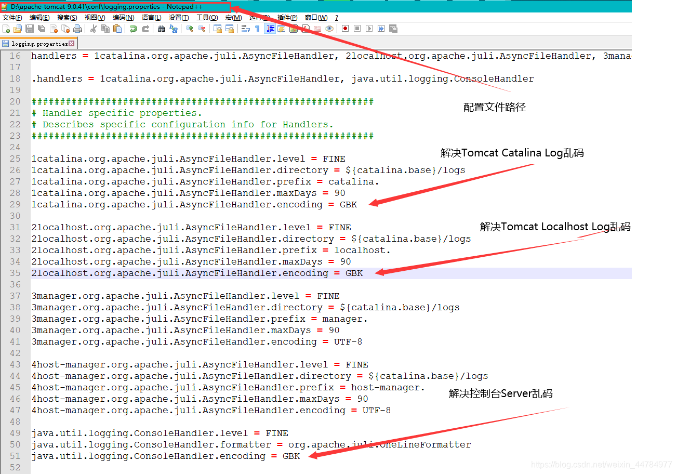
Task: Show the Document Map panel
Action: (x=294, y=29)
